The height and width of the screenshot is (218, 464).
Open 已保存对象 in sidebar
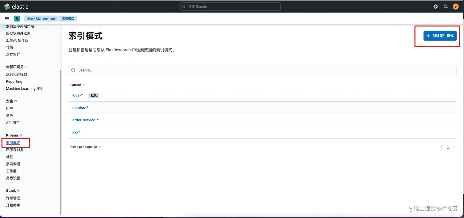click(15, 150)
